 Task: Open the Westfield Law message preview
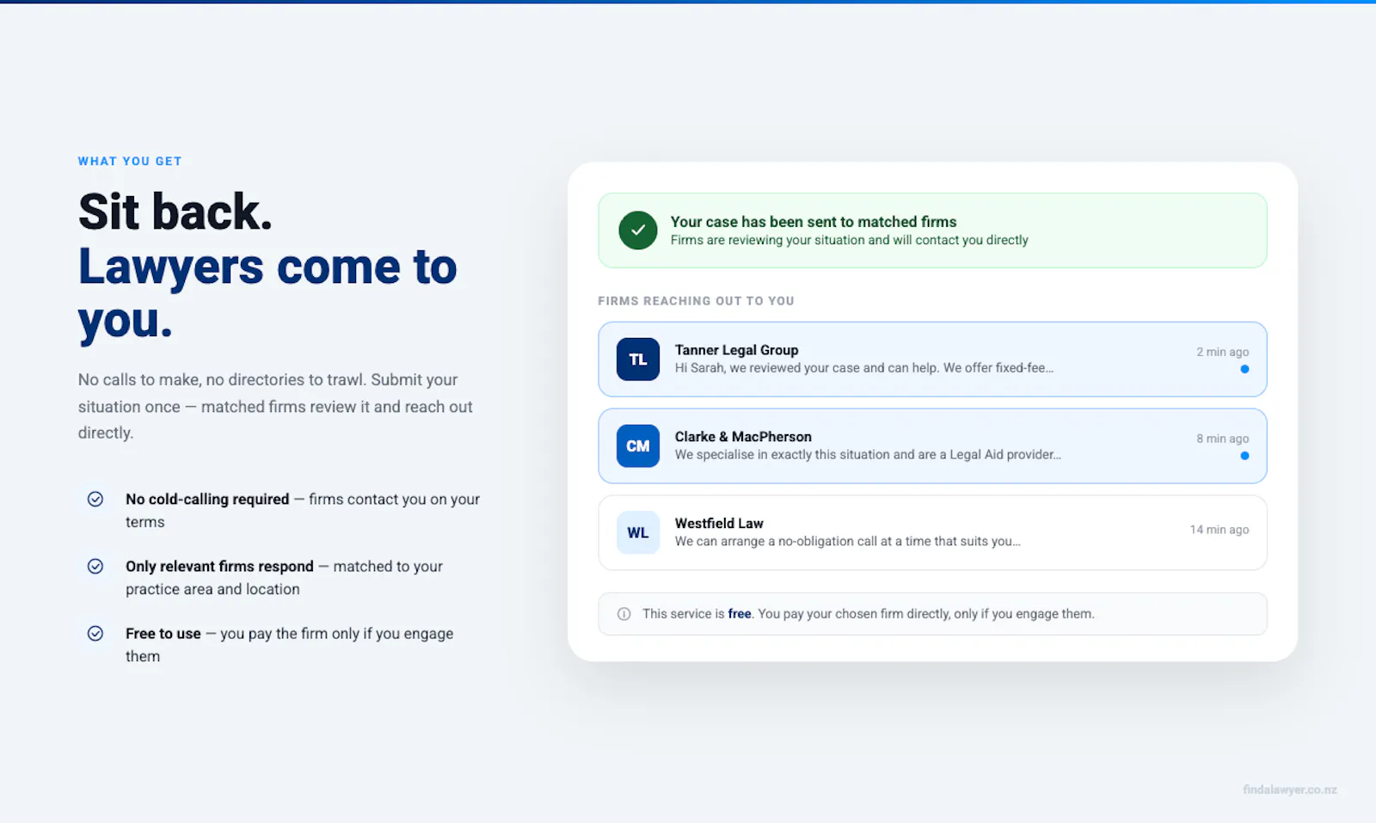[848, 542]
